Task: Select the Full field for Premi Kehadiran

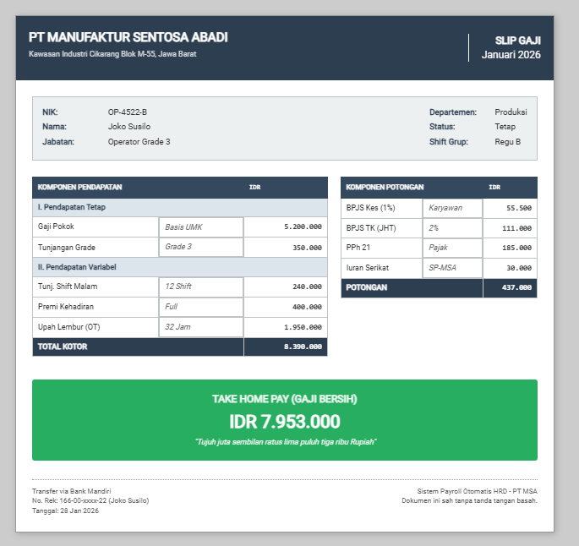Action: [201, 307]
